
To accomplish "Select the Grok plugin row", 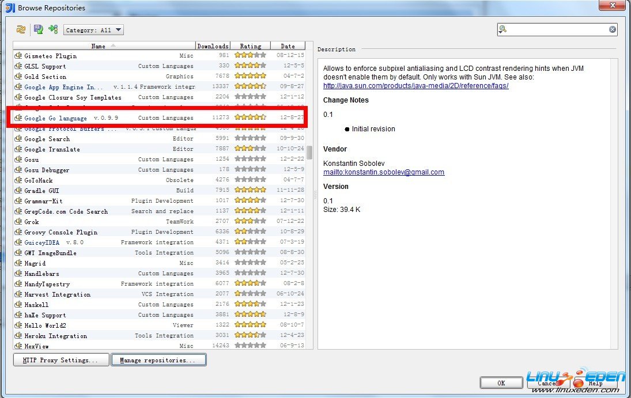I will coord(160,221).
